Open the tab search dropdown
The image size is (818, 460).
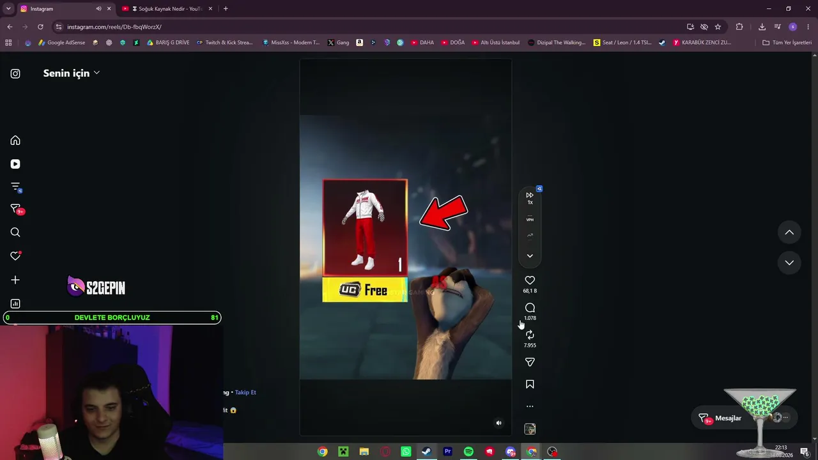8,9
